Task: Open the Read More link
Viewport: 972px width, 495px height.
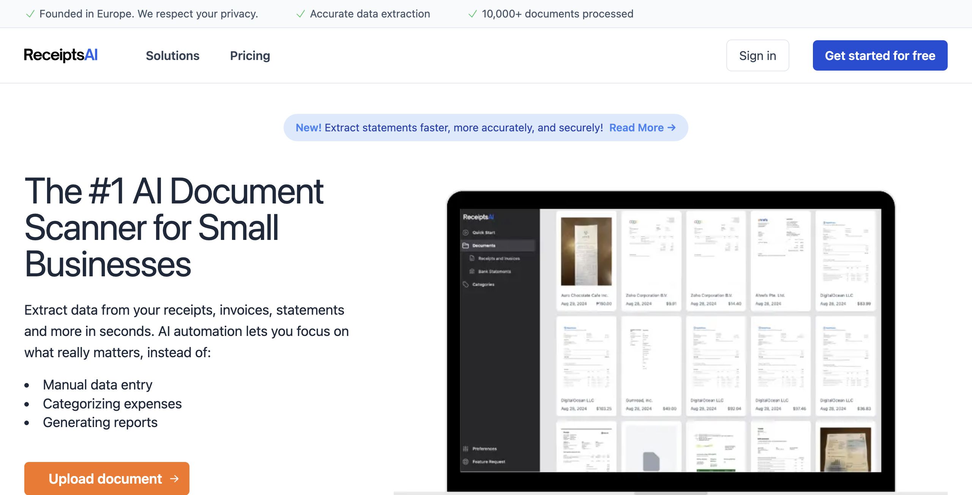Action: click(x=636, y=128)
